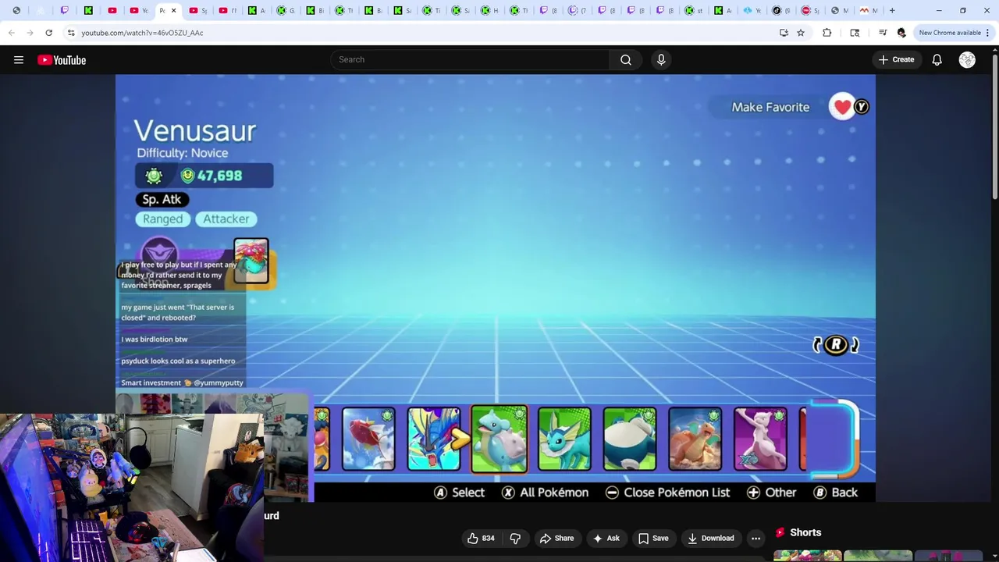Click the Other prompt
Viewport: 999px width, 562px height.
click(x=771, y=493)
